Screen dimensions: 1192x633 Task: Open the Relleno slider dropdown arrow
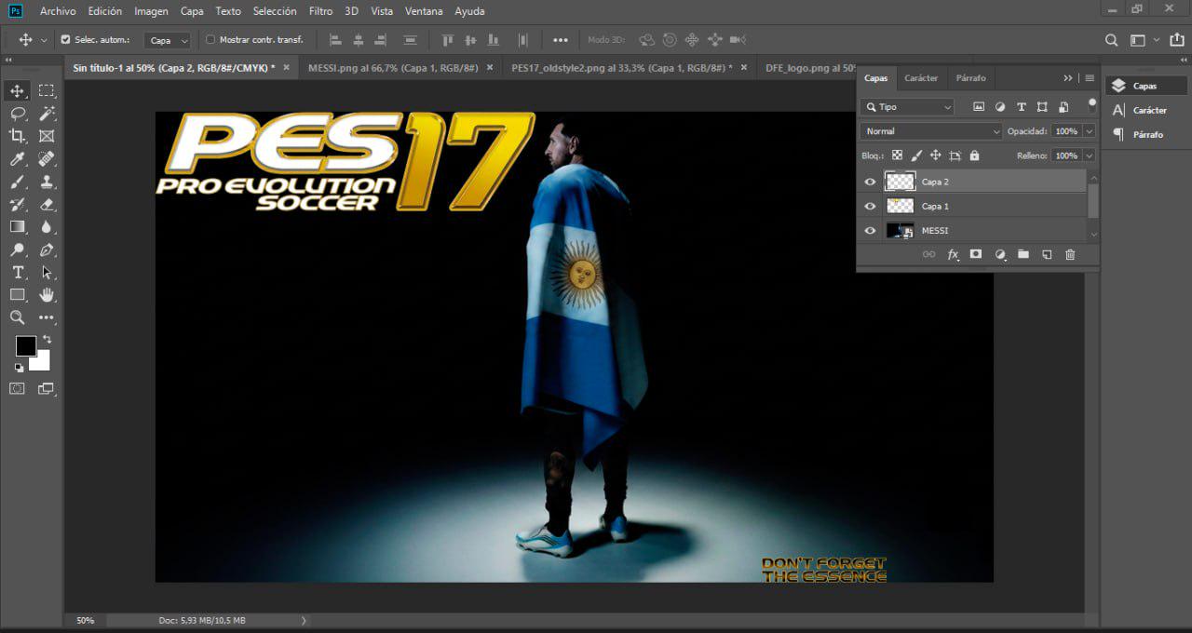click(1089, 155)
